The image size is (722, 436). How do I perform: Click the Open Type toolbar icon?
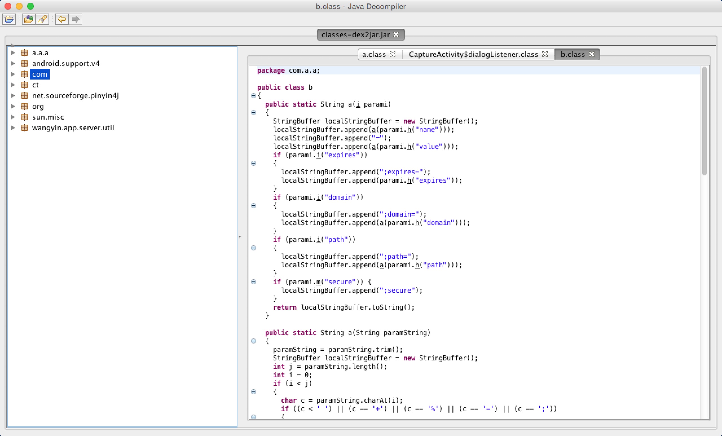click(x=28, y=19)
